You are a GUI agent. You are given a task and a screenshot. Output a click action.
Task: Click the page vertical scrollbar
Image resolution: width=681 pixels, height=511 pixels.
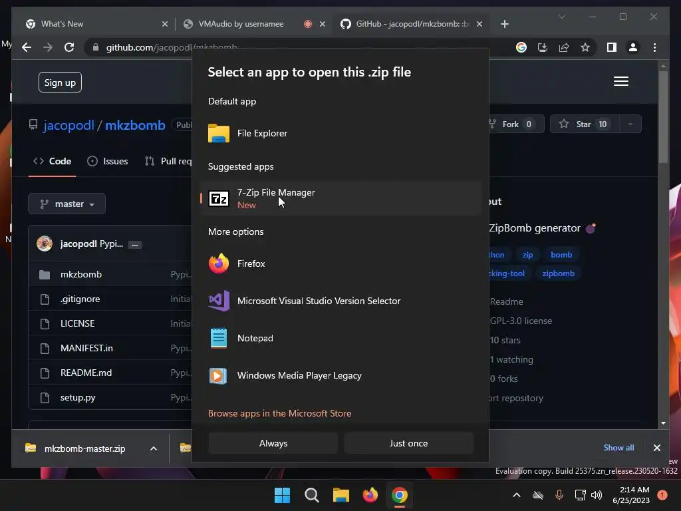(663, 117)
